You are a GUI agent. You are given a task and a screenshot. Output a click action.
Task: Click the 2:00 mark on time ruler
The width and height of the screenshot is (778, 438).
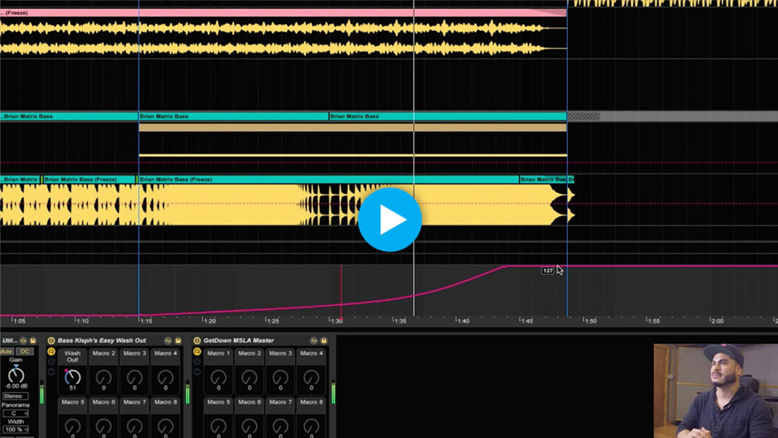coord(716,321)
